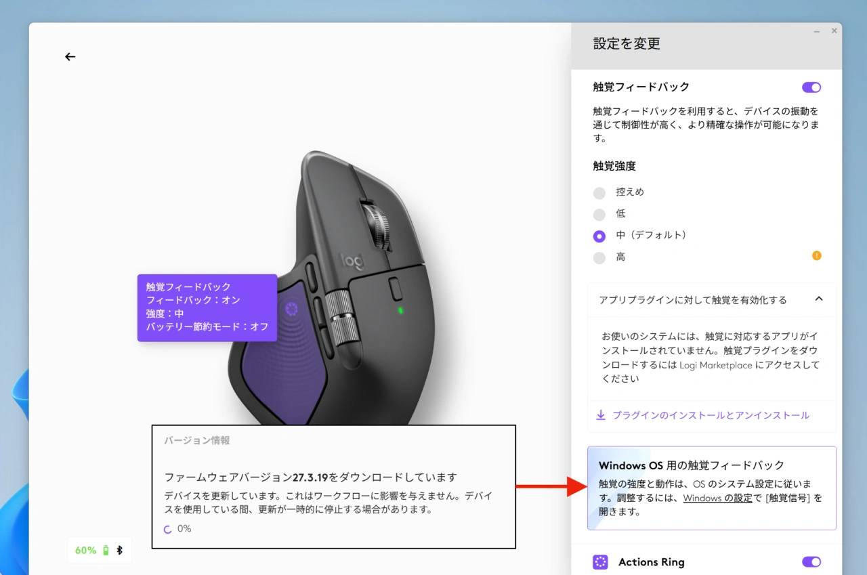Click the side thumb wheel on mouse
867x575 pixels.
343,317
